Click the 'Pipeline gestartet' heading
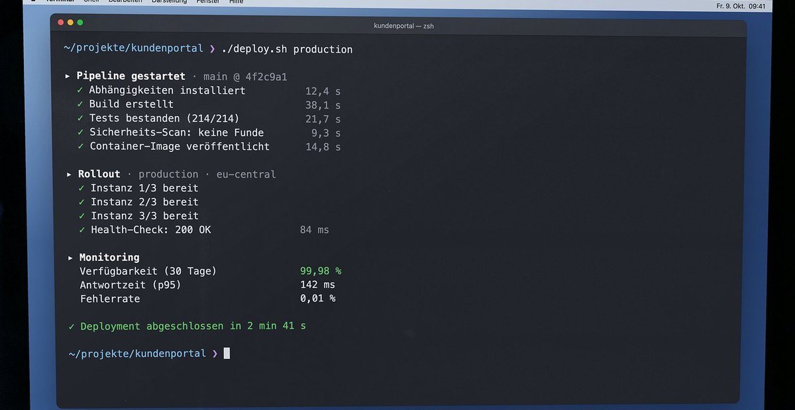The width and height of the screenshot is (795, 410). coord(131,76)
